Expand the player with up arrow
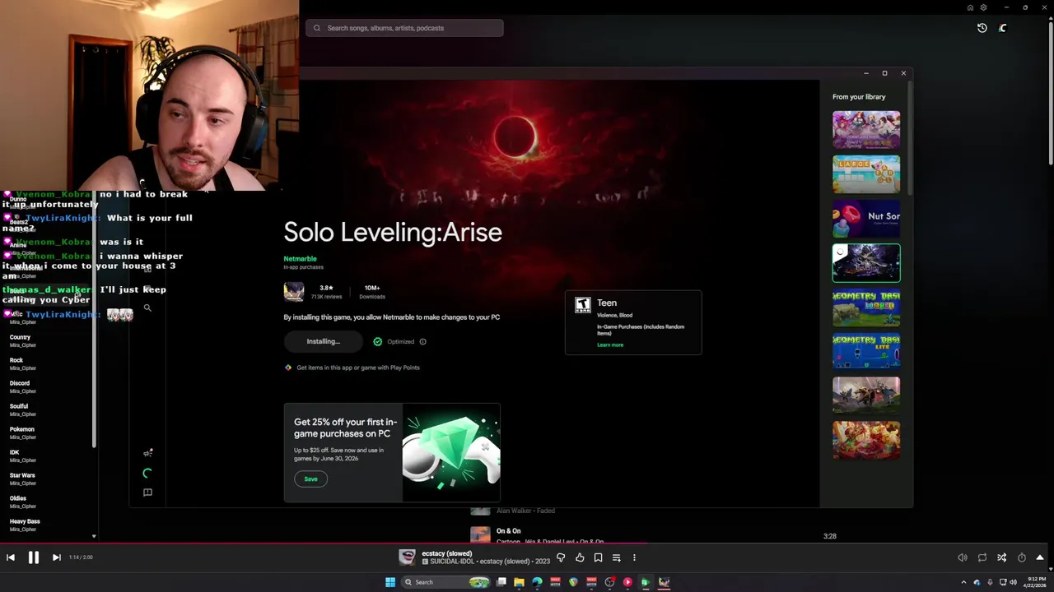The width and height of the screenshot is (1054, 592). pos(1040,557)
